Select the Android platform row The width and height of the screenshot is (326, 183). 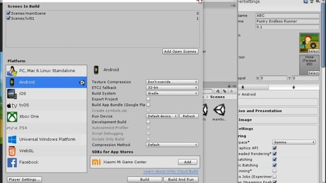click(x=46, y=82)
